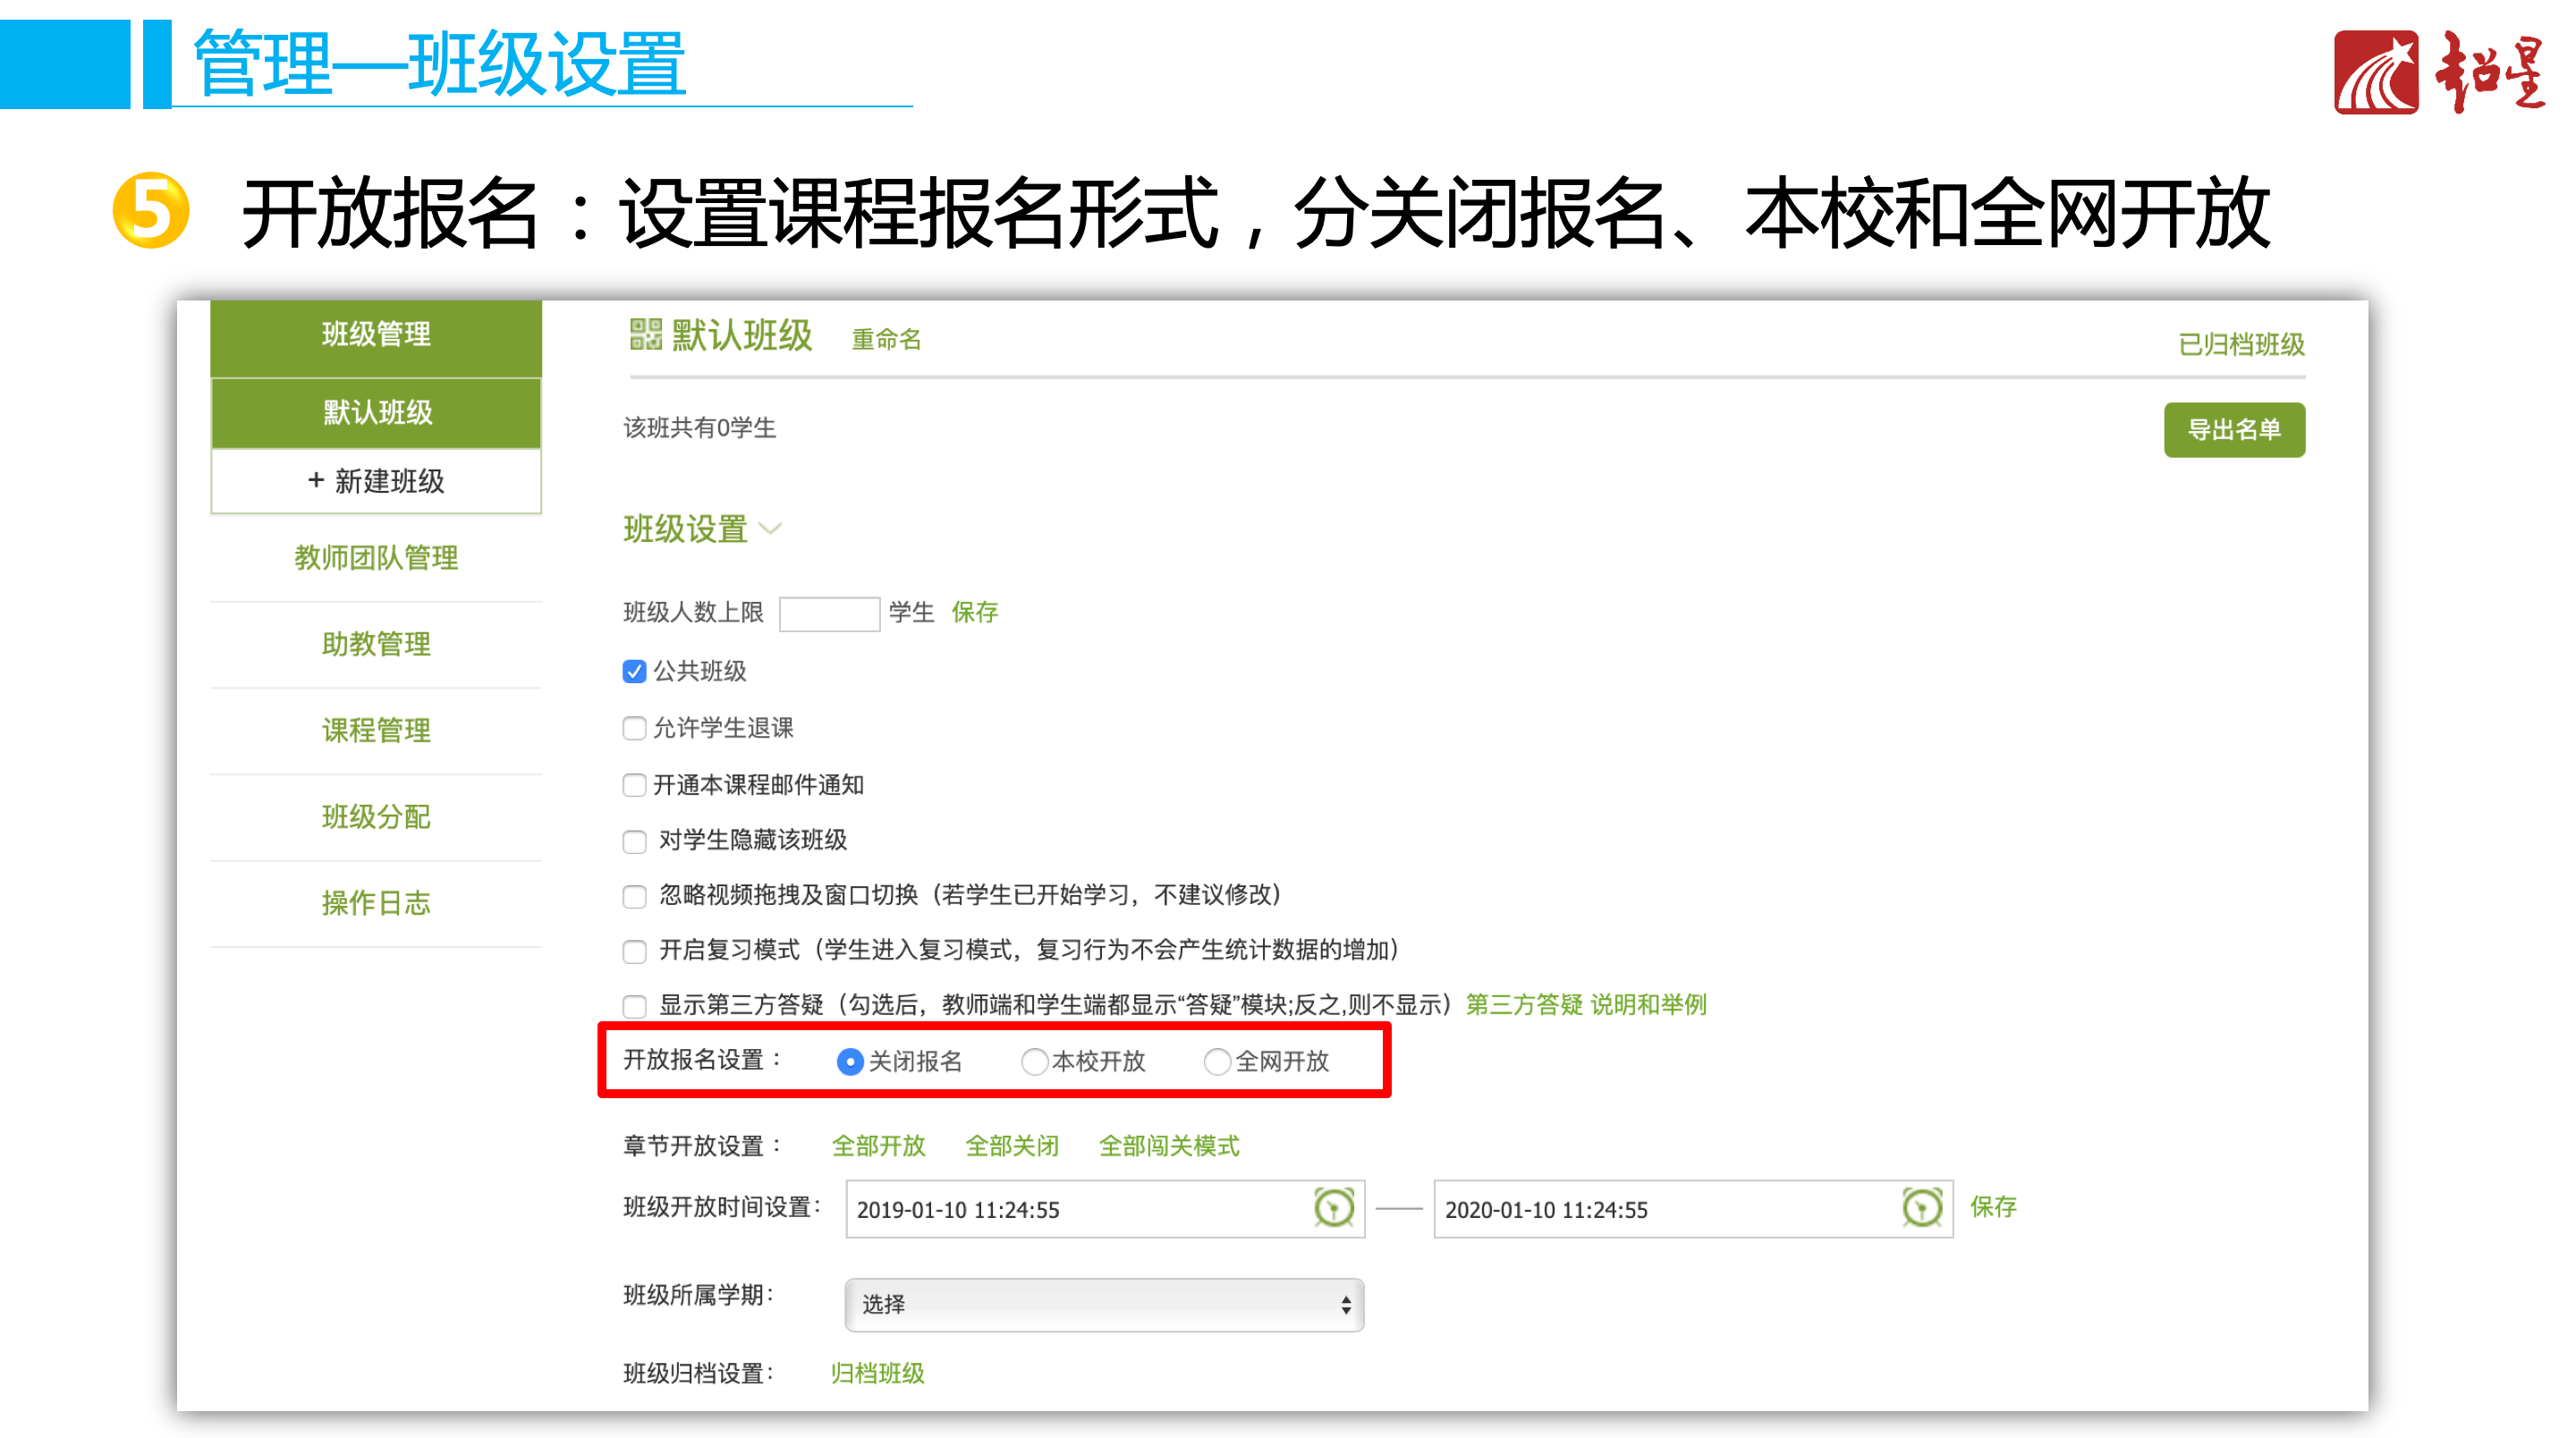Select 全网开放 radio option
2576x1438 pixels.
pyautogui.click(x=1217, y=1061)
